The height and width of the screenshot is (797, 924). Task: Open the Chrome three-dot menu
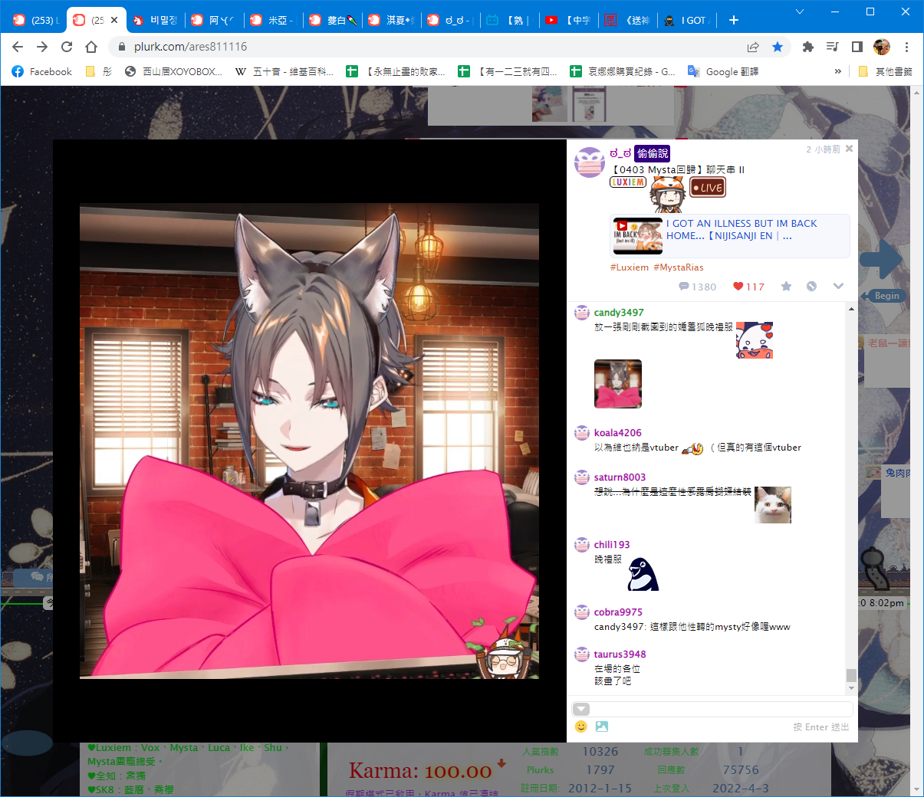click(906, 47)
